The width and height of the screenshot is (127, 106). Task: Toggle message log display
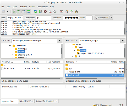14,12
